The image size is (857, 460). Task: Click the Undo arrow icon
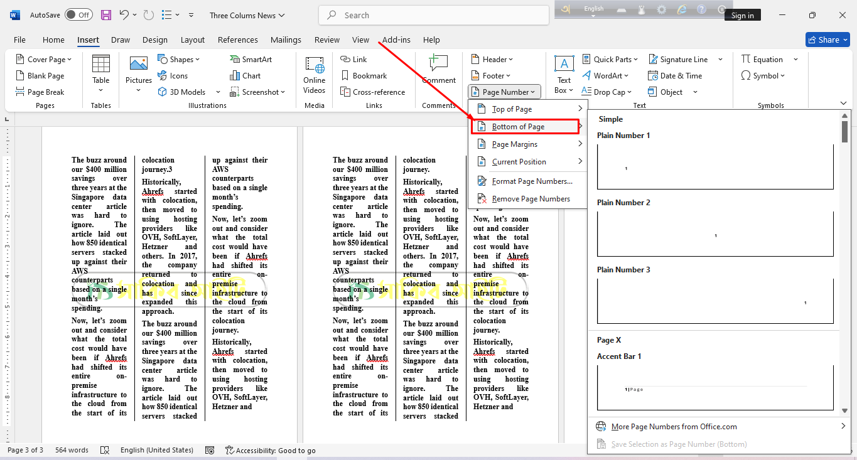124,15
